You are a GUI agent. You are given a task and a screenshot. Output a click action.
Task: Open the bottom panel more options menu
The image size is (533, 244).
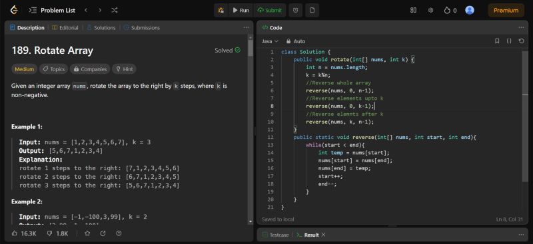521,235
